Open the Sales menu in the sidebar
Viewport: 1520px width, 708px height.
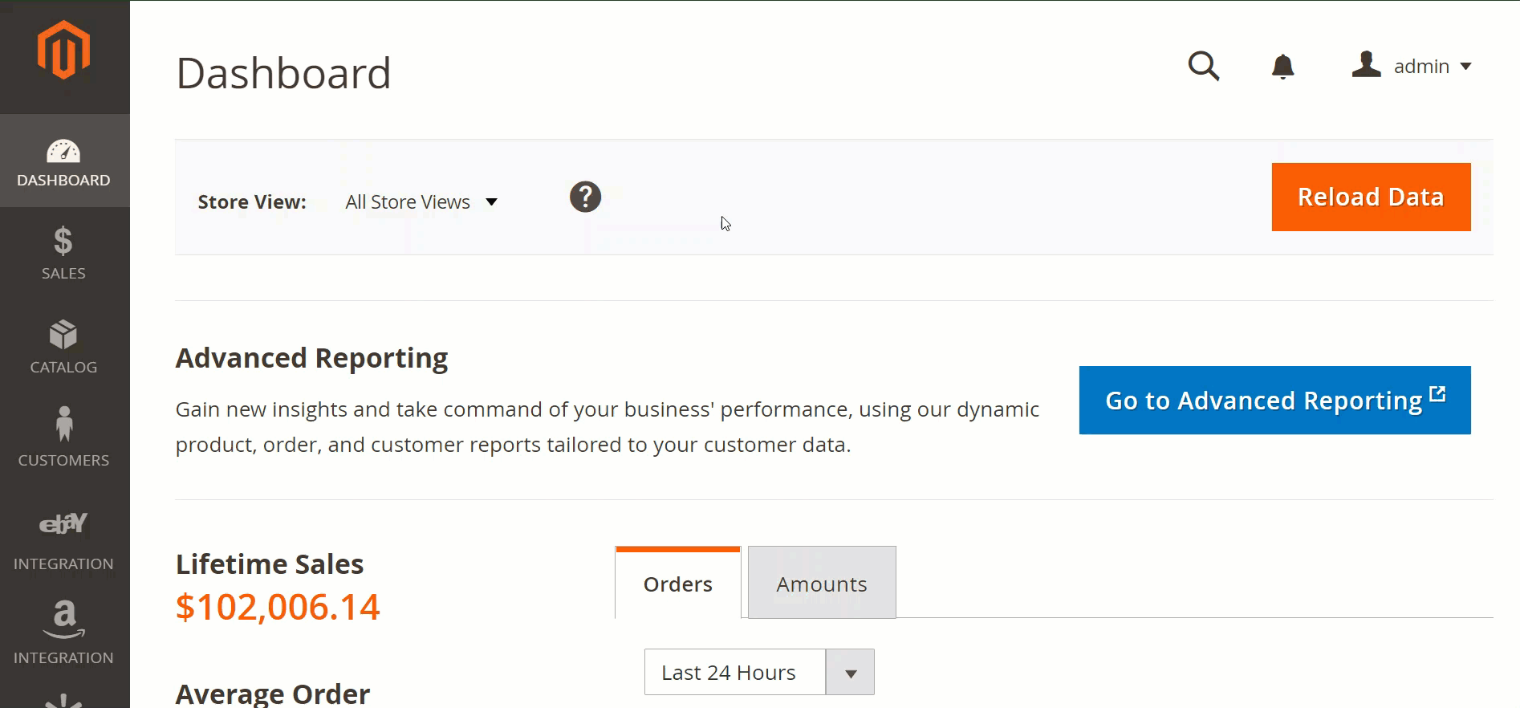[63, 253]
